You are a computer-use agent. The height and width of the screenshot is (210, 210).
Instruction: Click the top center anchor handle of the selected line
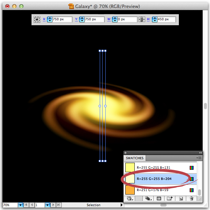coord(103,51)
